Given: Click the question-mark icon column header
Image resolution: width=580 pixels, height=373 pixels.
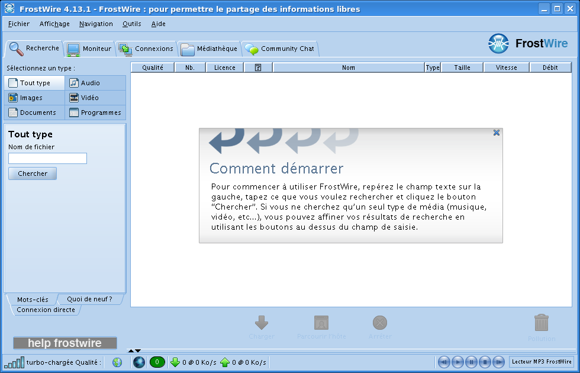Looking at the screenshot, I should (x=258, y=67).
